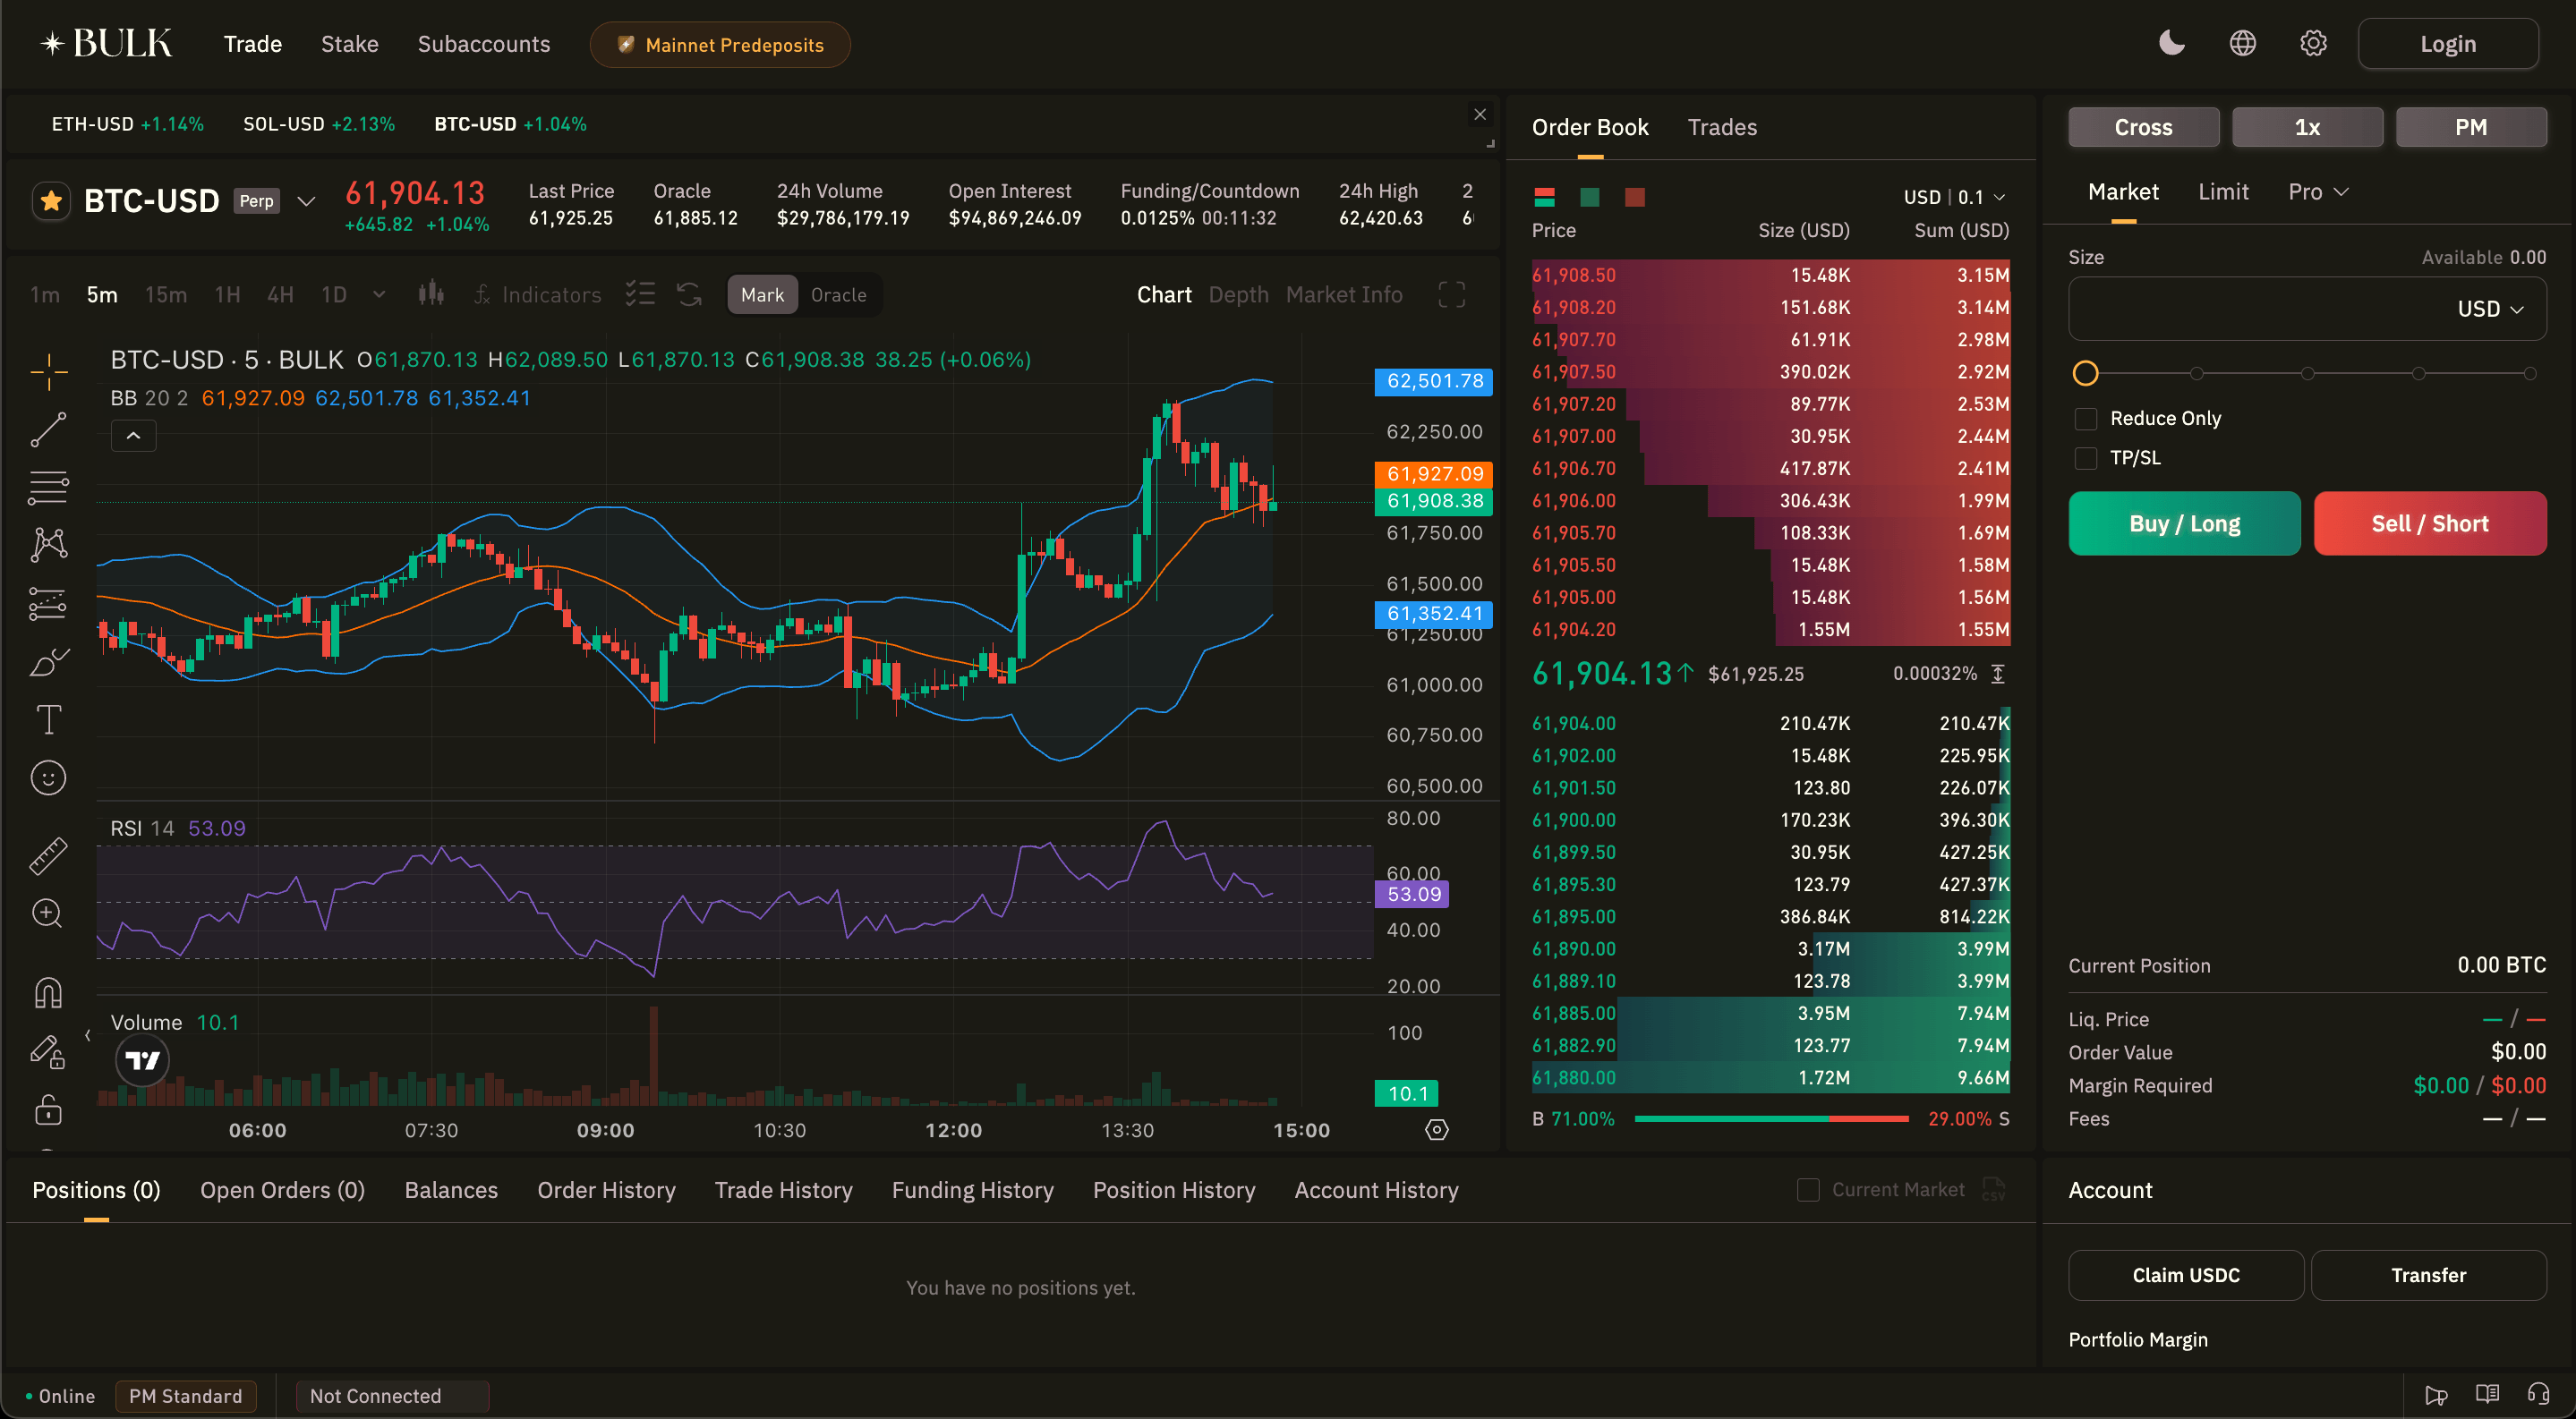Screen dimensions: 2576x1419
Task: Change size currency from USD dropdown
Action: click(x=2490, y=309)
